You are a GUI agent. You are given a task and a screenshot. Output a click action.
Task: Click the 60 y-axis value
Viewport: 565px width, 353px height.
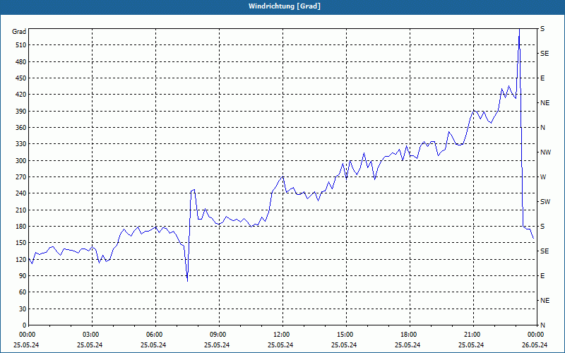tap(23, 292)
